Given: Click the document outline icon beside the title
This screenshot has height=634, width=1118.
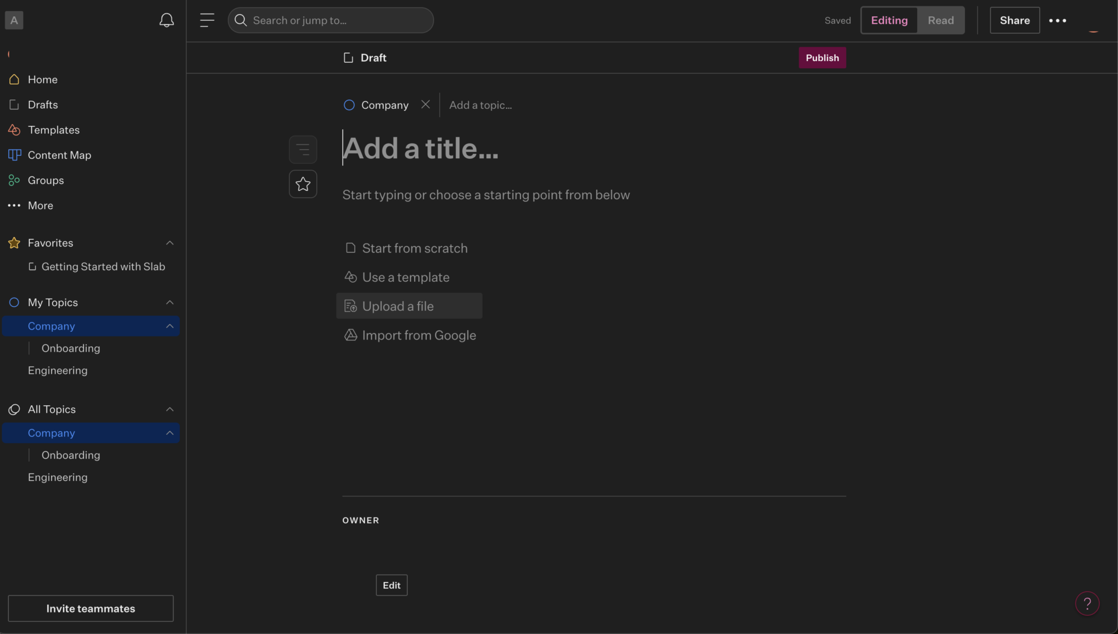Looking at the screenshot, I should click(x=303, y=149).
